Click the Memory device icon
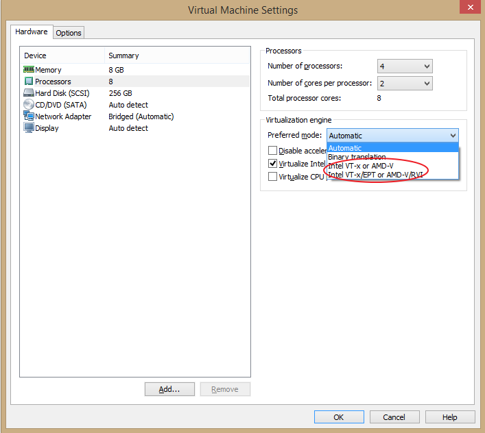Screen dimensions: 485x433 click(x=28, y=69)
